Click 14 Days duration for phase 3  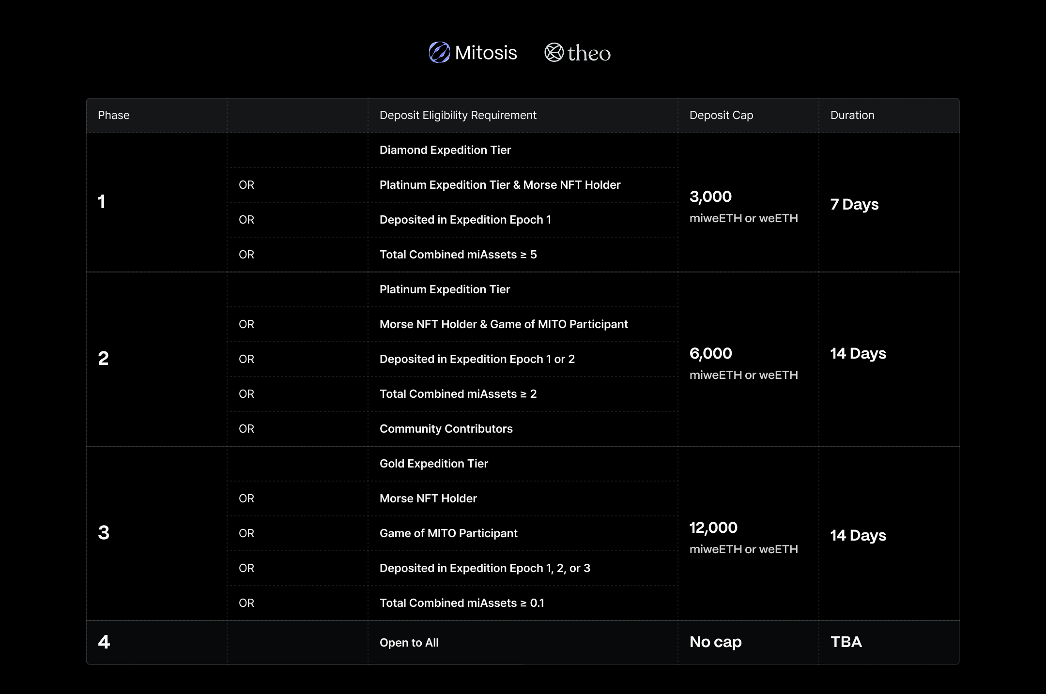(858, 535)
